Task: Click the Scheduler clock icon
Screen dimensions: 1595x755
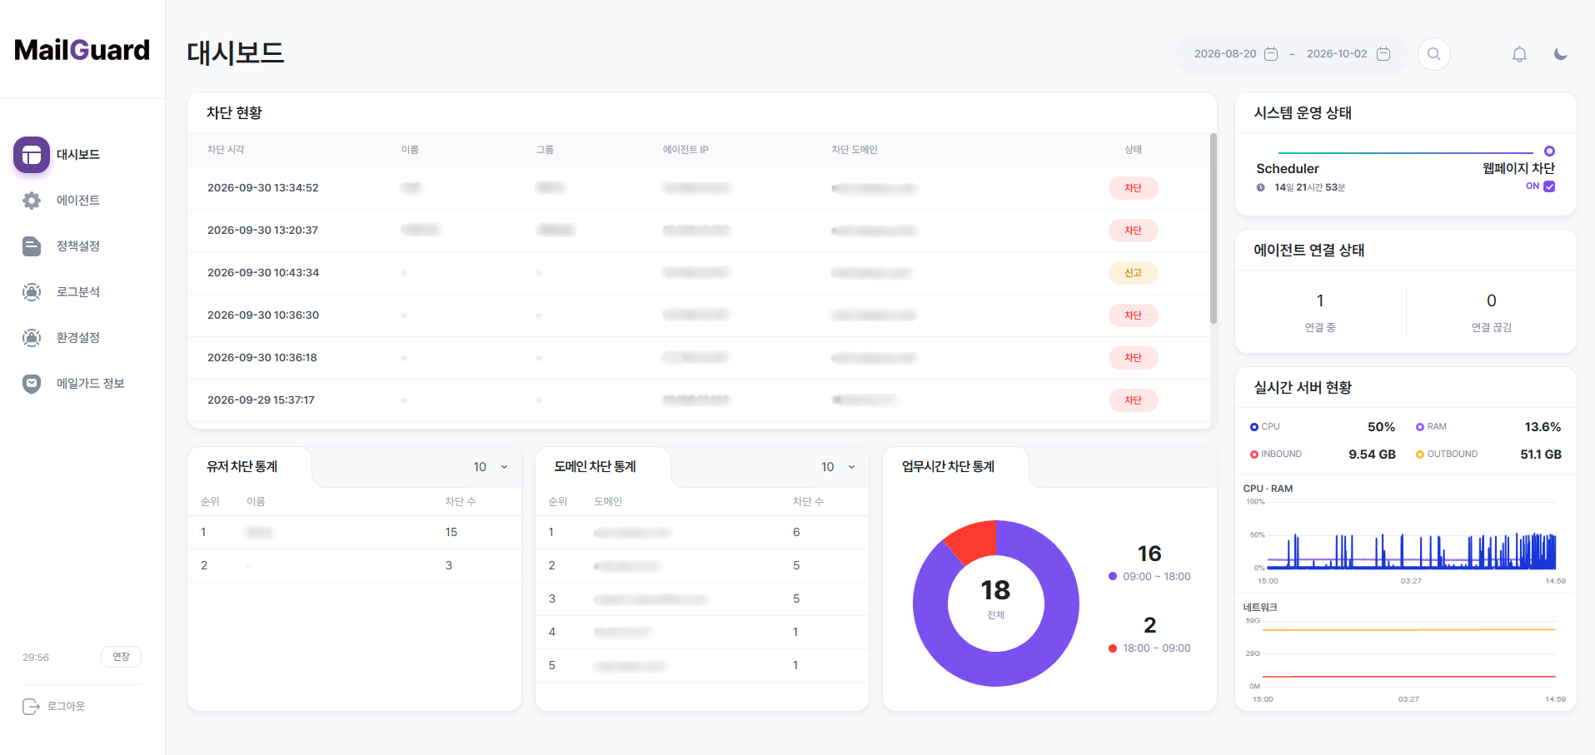Action: (x=1261, y=187)
